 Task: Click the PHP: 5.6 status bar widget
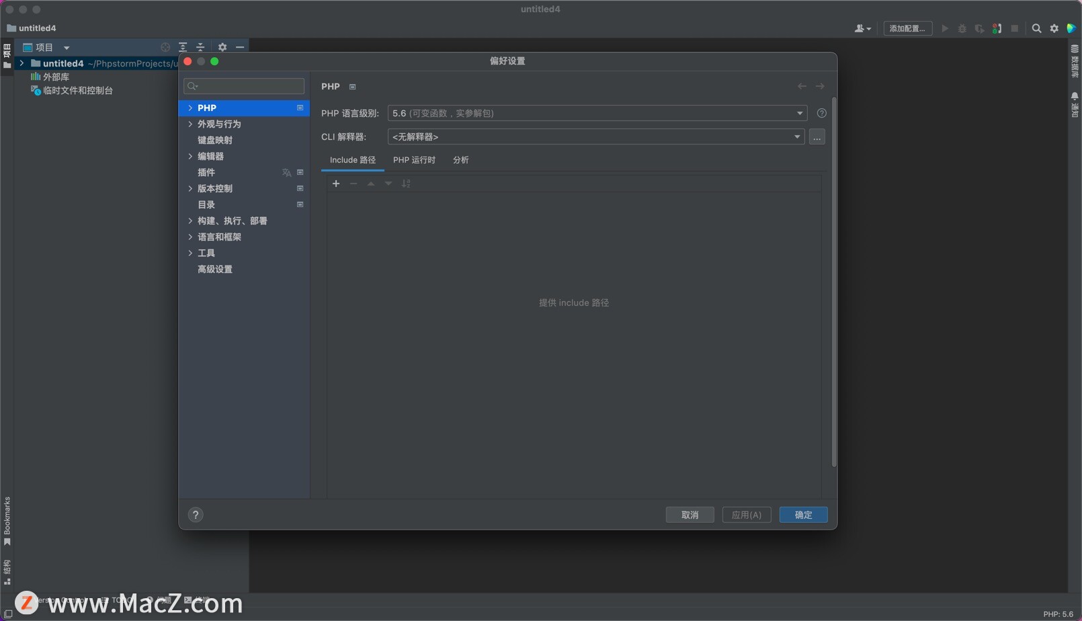[x=1058, y=614]
